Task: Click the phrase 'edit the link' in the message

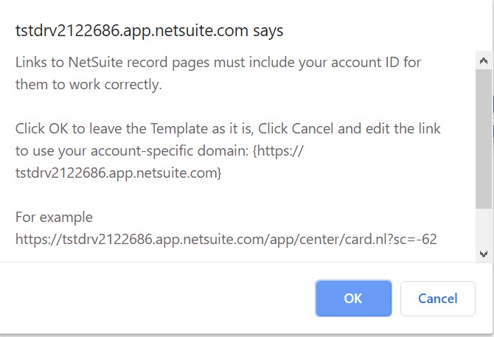Action: click(x=401, y=128)
